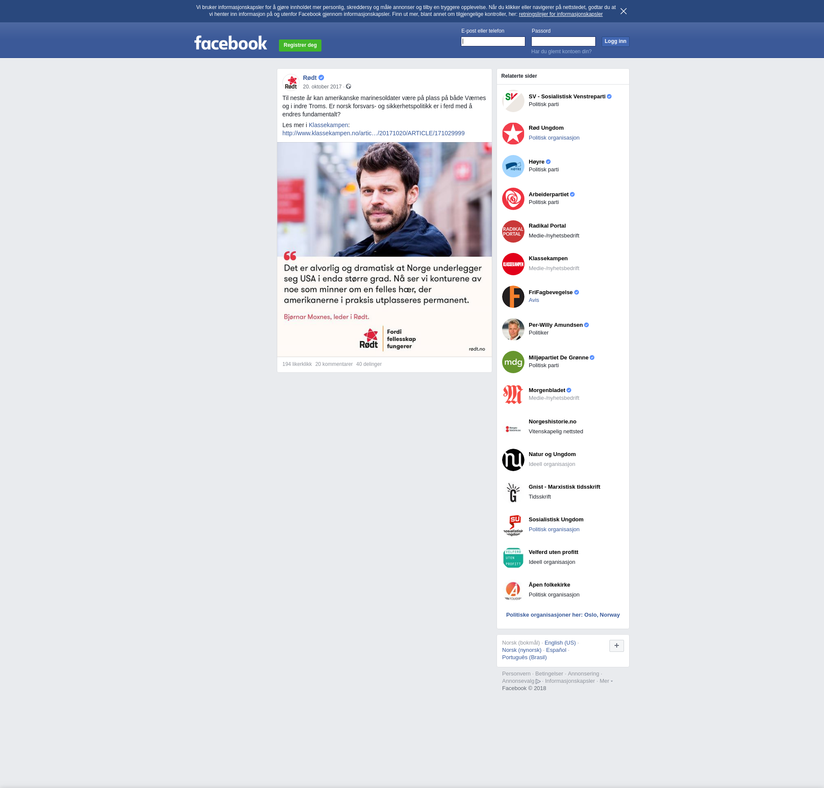
Task: Open Klassekampen red logo
Action: pos(513,264)
